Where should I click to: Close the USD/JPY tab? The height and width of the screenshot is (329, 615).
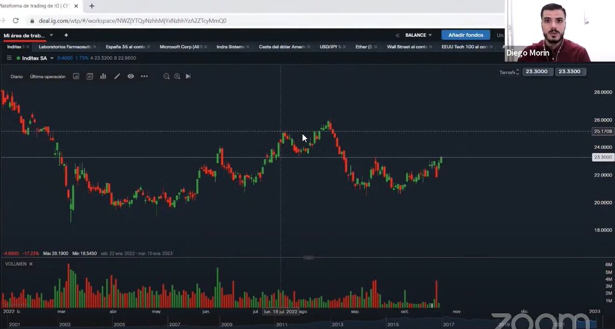pyautogui.click(x=344, y=47)
